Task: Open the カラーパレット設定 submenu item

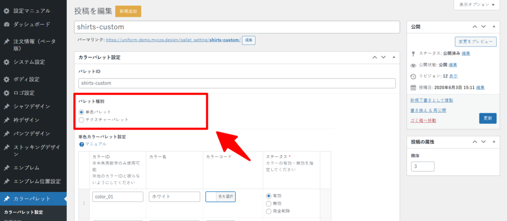Action: [x=24, y=212]
